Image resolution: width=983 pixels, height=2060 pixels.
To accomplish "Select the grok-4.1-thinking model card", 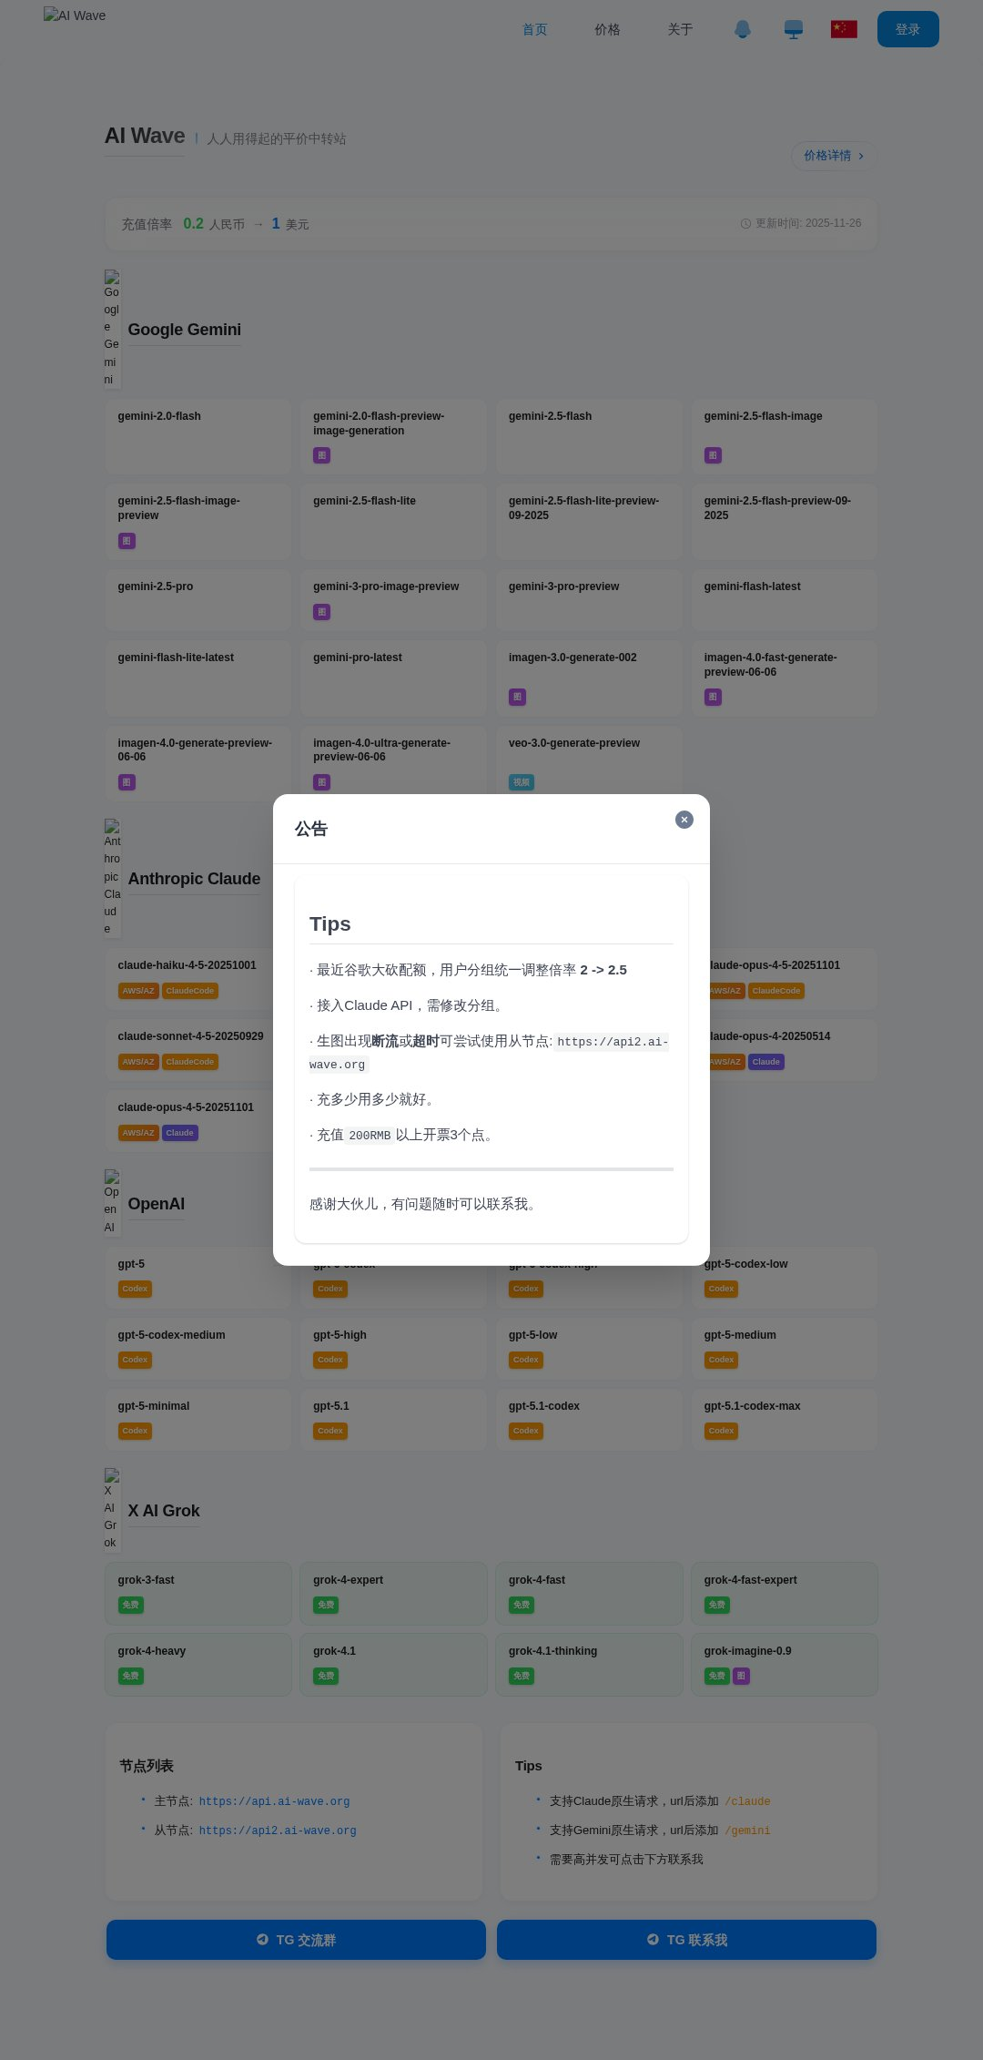I will coord(589,1665).
